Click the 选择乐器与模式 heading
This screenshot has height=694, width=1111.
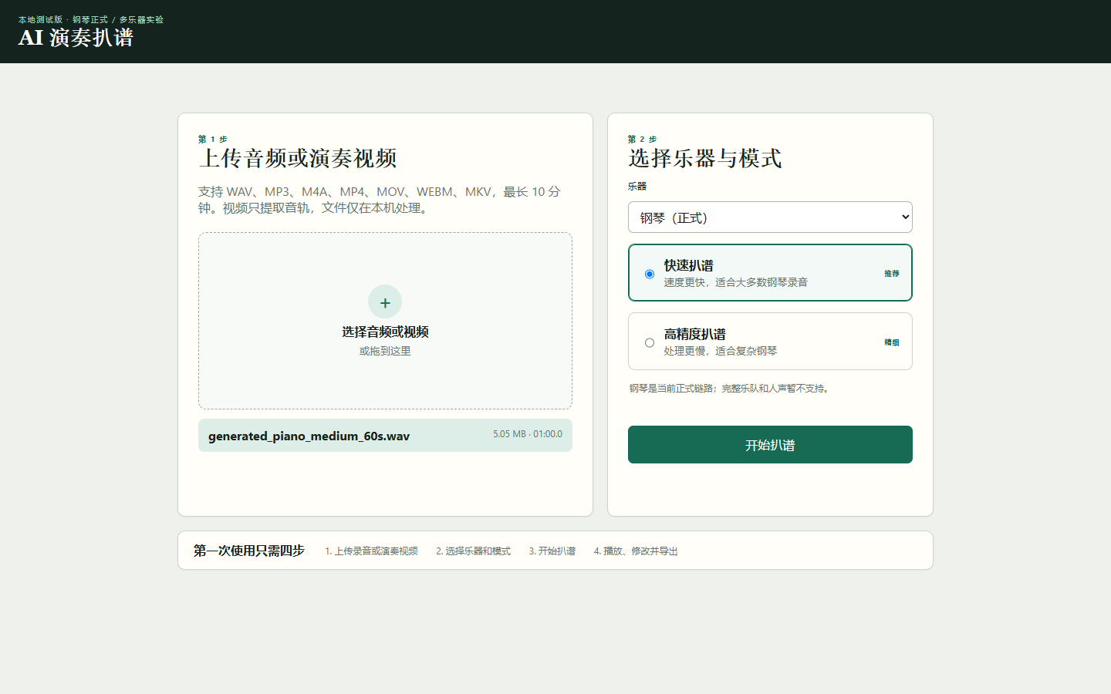[x=705, y=158]
